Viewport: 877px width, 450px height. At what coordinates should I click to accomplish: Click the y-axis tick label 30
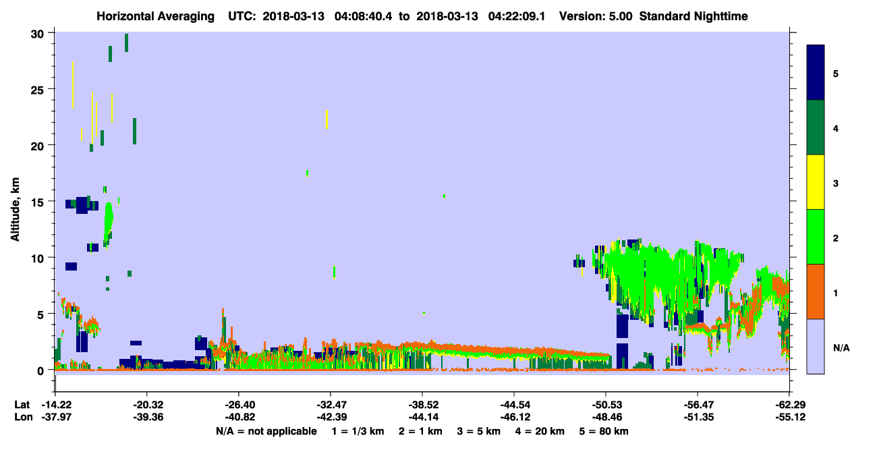[x=39, y=33]
